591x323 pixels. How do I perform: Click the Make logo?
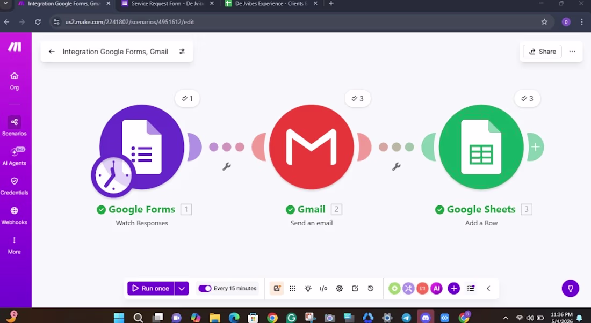15,47
